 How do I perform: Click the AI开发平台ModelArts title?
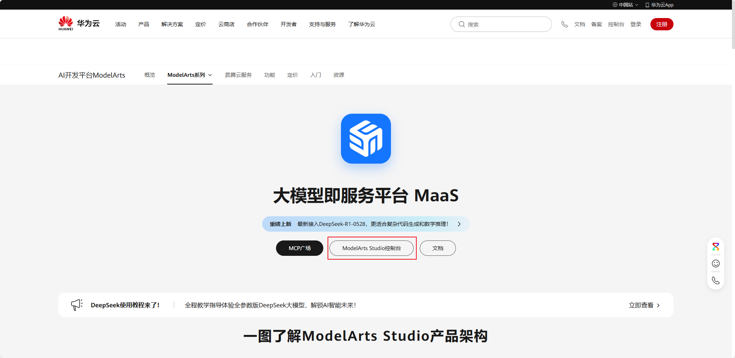(x=92, y=75)
